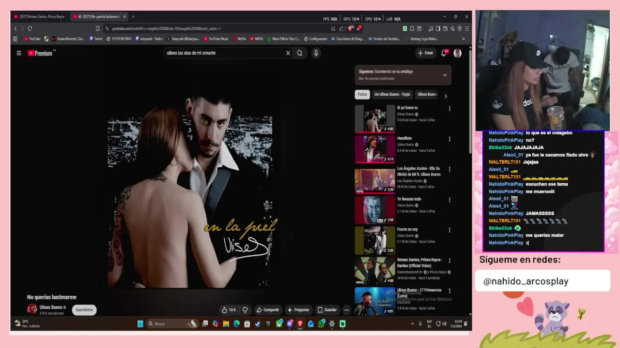Image resolution: width=620 pixels, height=348 pixels.
Task: Open options for 'Si yo fuese tu'
Action: pos(449,109)
